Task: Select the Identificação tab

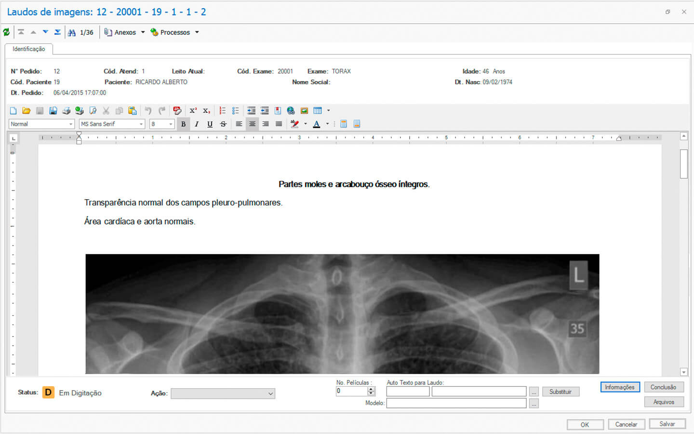Action: click(x=29, y=49)
